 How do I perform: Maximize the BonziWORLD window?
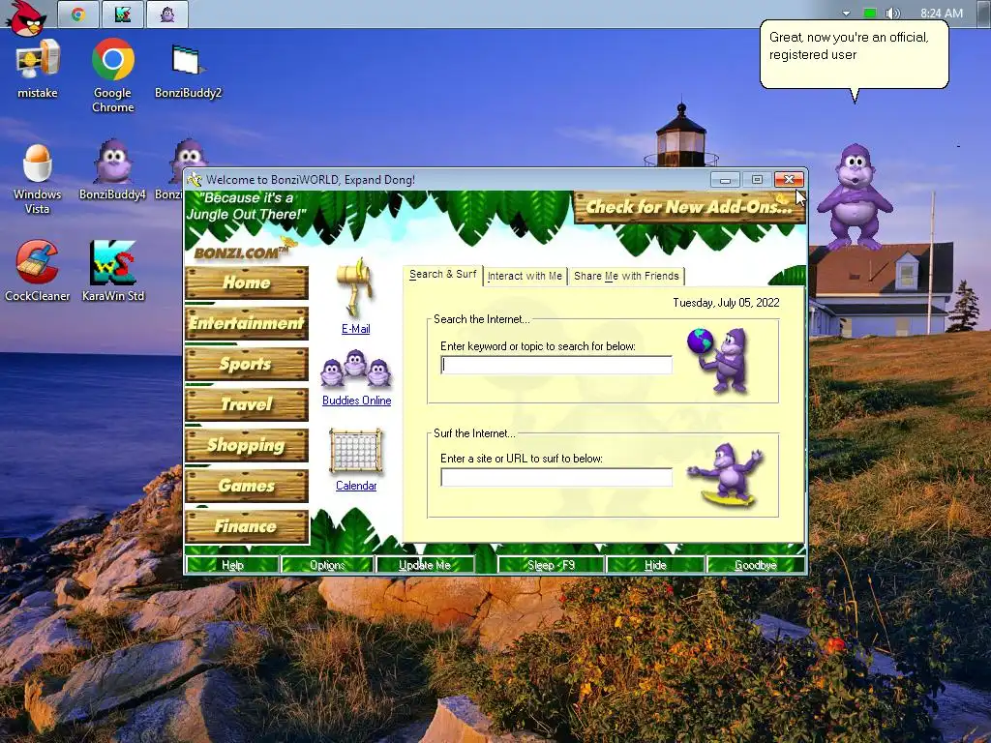pos(757,180)
